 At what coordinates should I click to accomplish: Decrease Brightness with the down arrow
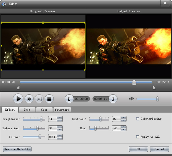[60, 120]
